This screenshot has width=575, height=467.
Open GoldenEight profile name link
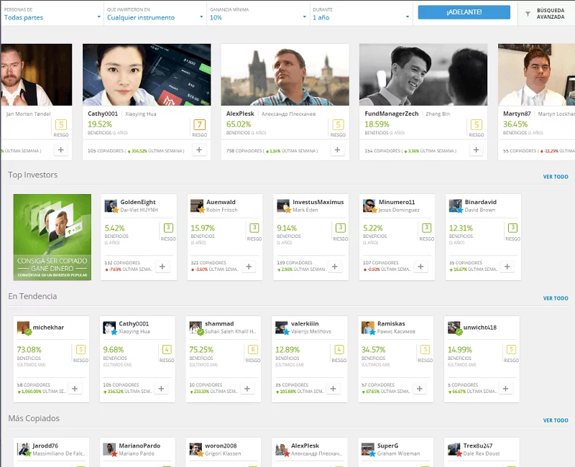138,202
